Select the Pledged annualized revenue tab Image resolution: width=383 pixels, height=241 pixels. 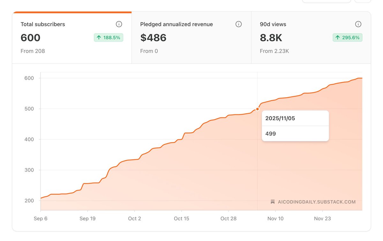click(x=191, y=38)
